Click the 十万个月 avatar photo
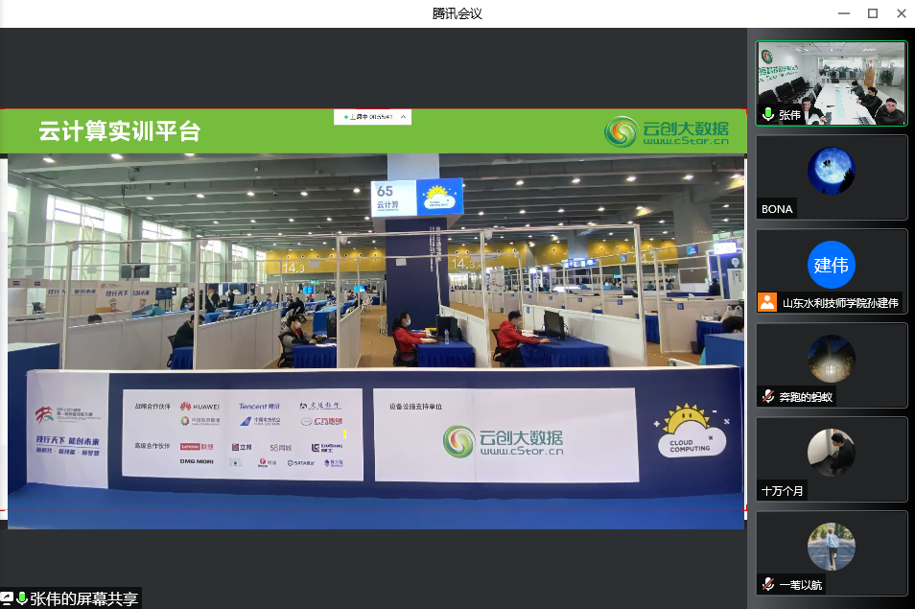The image size is (915, 609). (x=831, y=453)
